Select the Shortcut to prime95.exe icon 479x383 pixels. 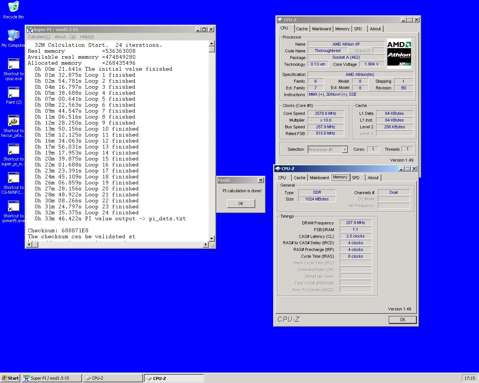13,212
